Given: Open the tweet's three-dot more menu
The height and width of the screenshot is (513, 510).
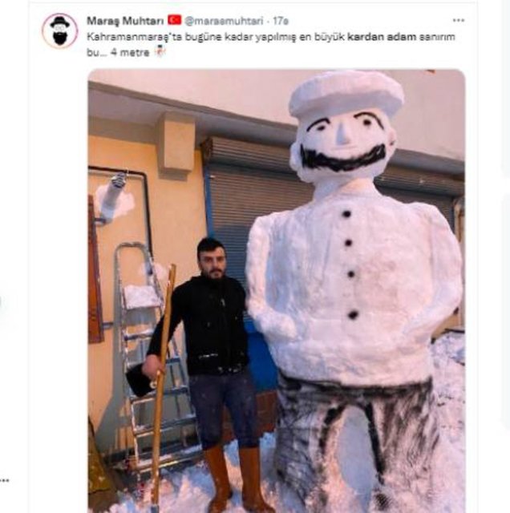Looking at the screenshot, I should pos(458,20).
